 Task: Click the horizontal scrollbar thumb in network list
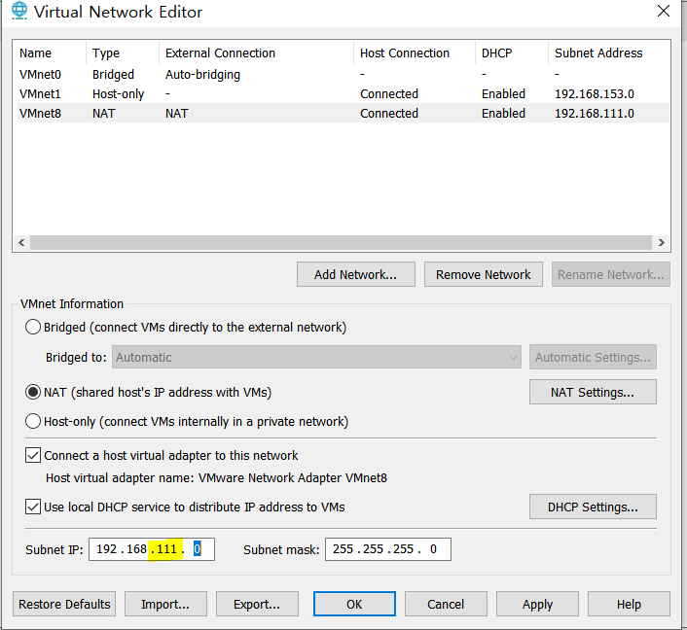pyautogui.click(x=341, y=242)
